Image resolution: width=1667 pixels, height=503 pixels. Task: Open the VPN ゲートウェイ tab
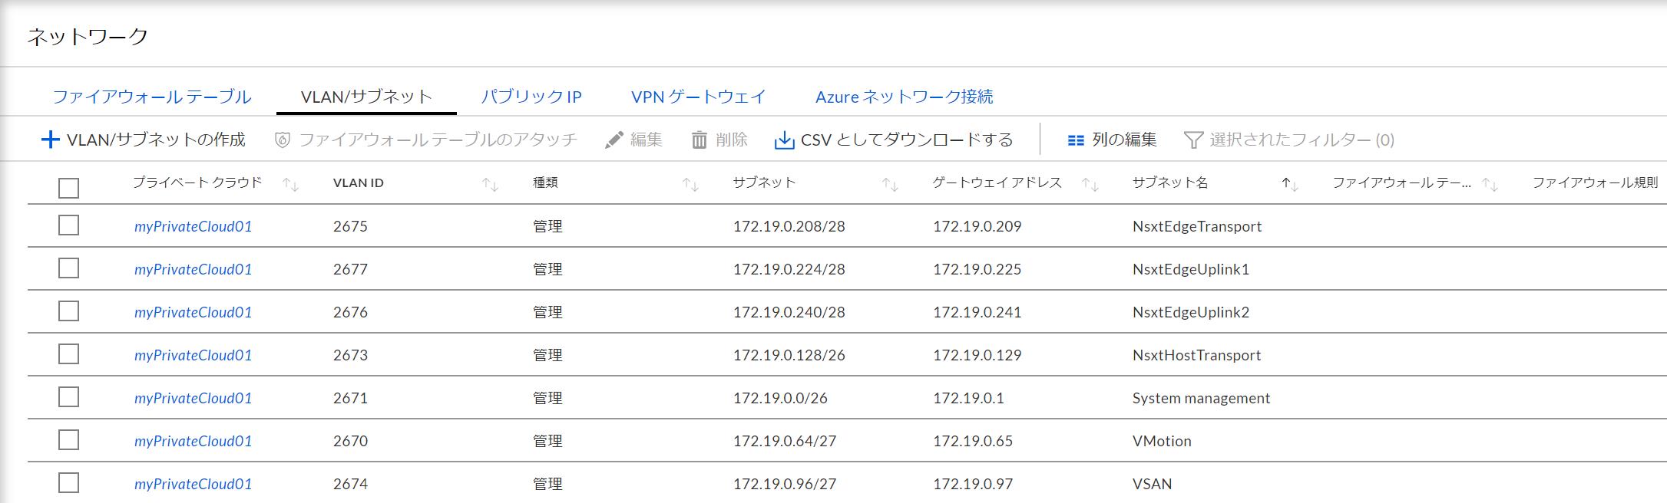pyautogui.click(x=698, y=97)
